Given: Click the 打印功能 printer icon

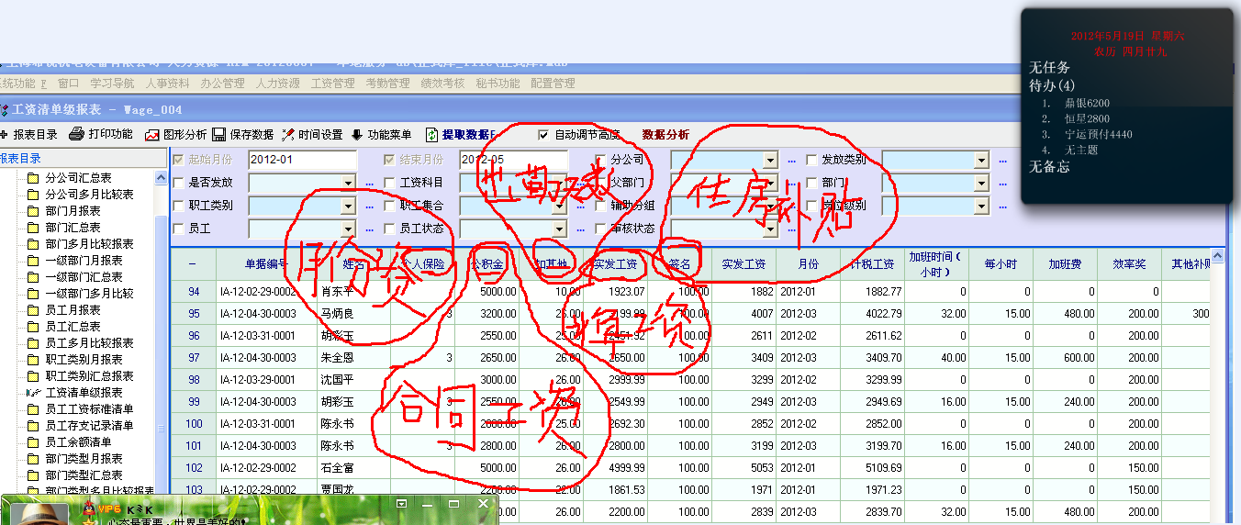Looking at the screenshot, I should coord(77,134).
